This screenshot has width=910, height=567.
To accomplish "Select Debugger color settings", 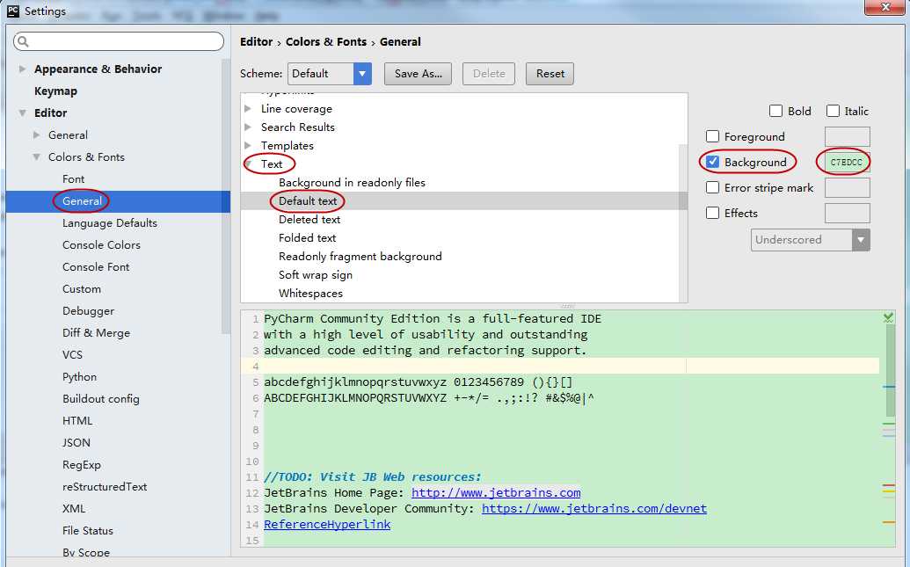I will coord(88,311).
